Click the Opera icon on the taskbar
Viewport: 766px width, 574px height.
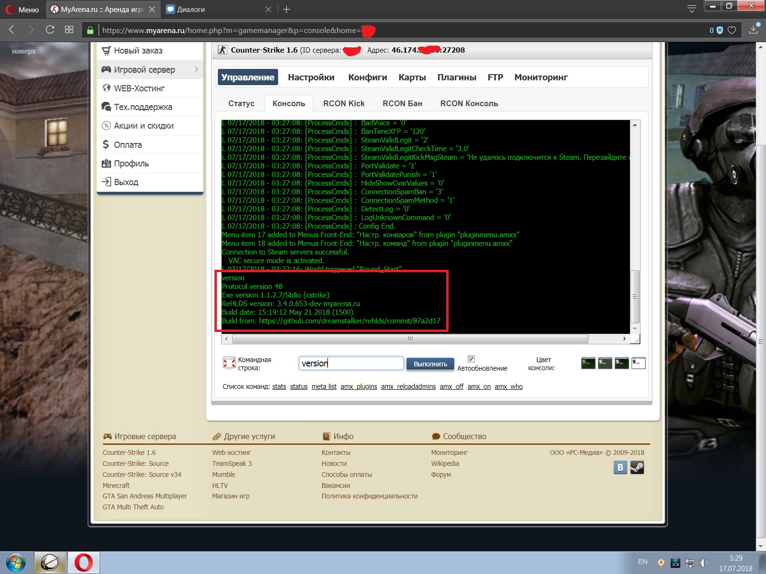click(x=83, y=563)
